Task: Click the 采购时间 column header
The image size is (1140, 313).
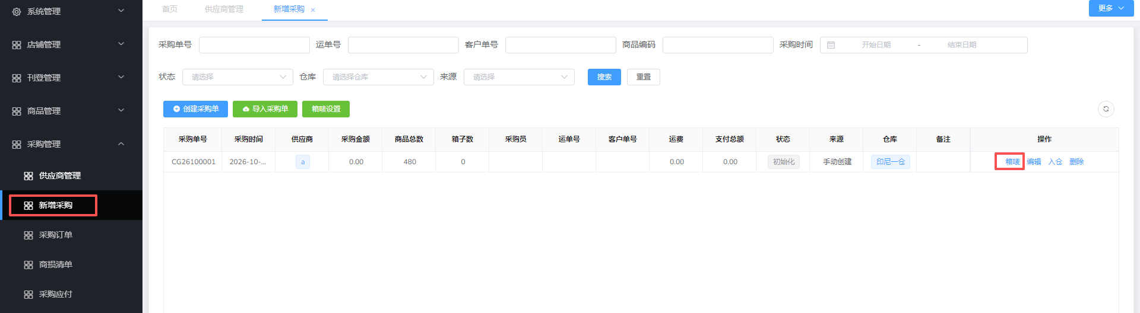Action: 249,139
